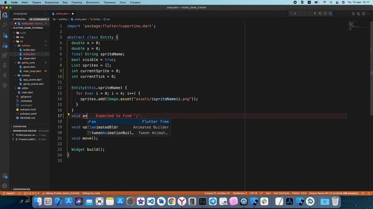Screen dimensions: 373x209
Task: Open Visual Studio Code in the Dock
Action: tap(151, 201)
